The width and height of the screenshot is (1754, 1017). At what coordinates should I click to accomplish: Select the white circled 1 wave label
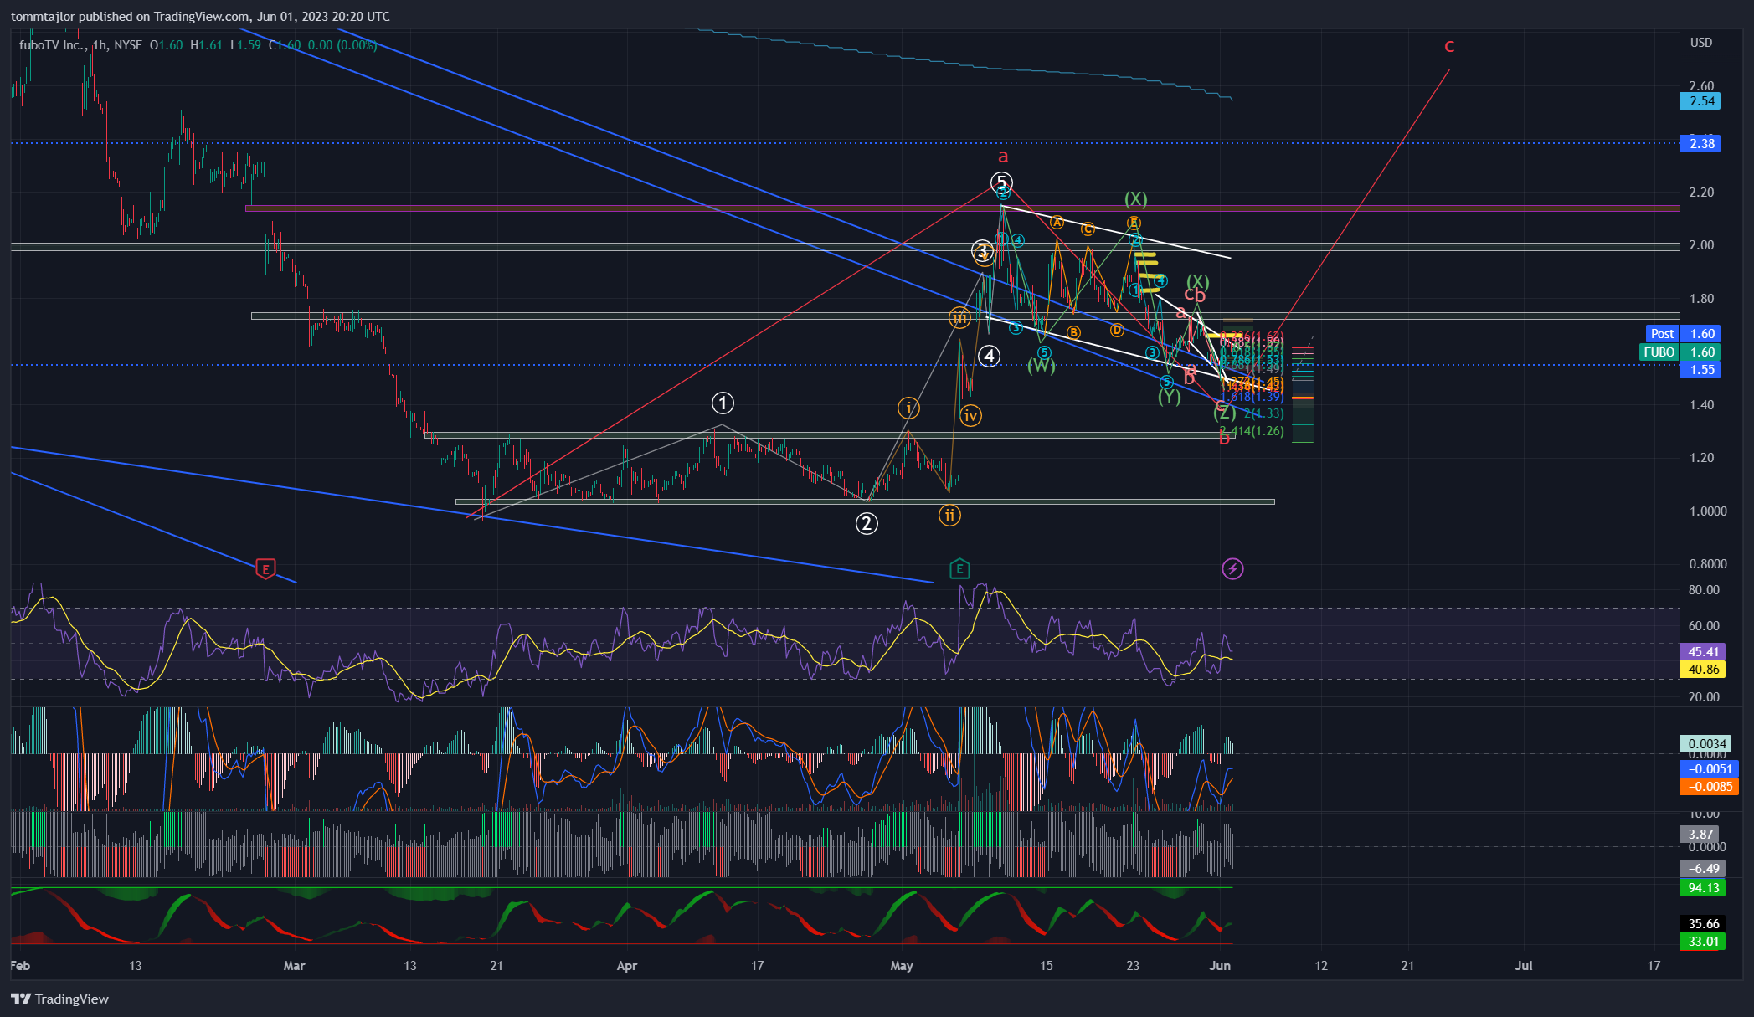723,403
